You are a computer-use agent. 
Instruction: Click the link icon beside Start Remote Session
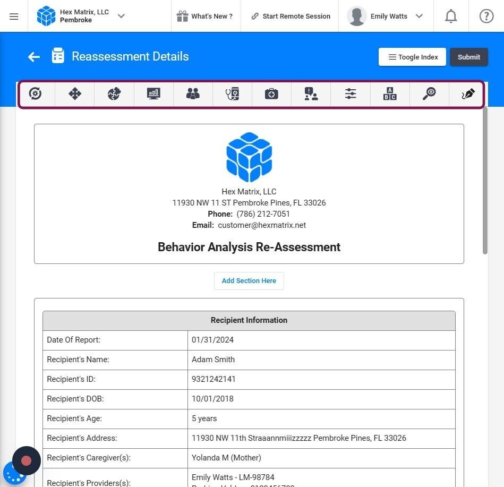(x=255, y=16)
